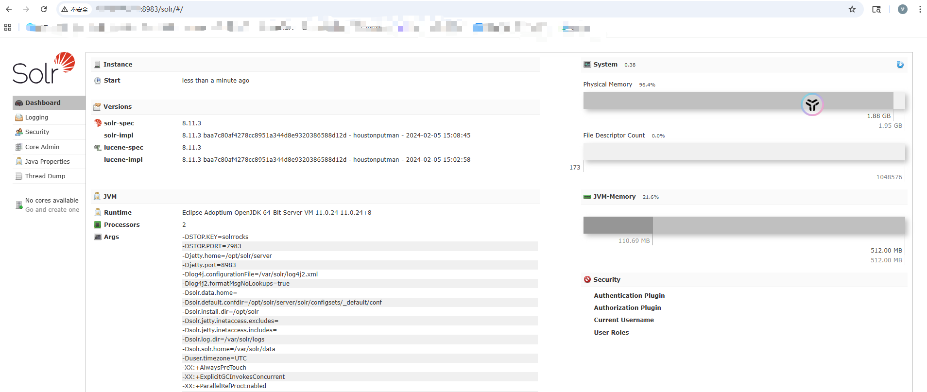927x392 pixels.
Task: Click the File Descriptor Count bar
Action: tap(744, 152)
